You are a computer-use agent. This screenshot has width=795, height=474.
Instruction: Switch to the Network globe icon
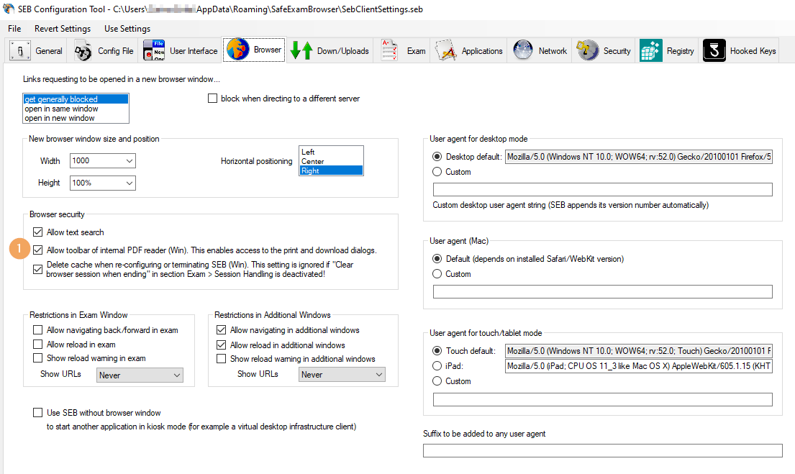click(523, 51)
